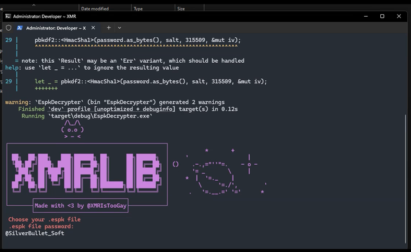Minimize the terminal window
The width and height of the screenshot is (411, 252).
pyautogui.click(x=366, y=16)
